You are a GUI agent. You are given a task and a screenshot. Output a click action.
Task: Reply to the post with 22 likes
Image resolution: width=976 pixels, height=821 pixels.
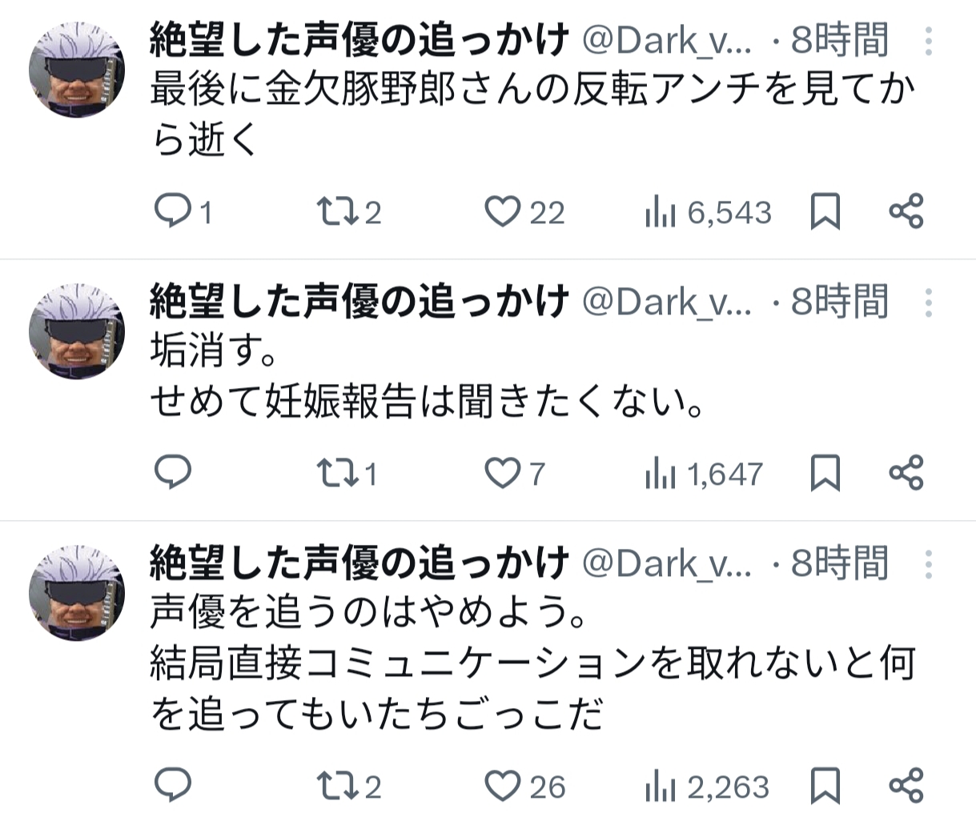pos(171,212)
